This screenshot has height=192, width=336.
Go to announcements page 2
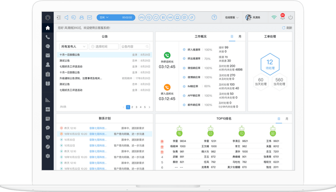[x=132, y=107]
